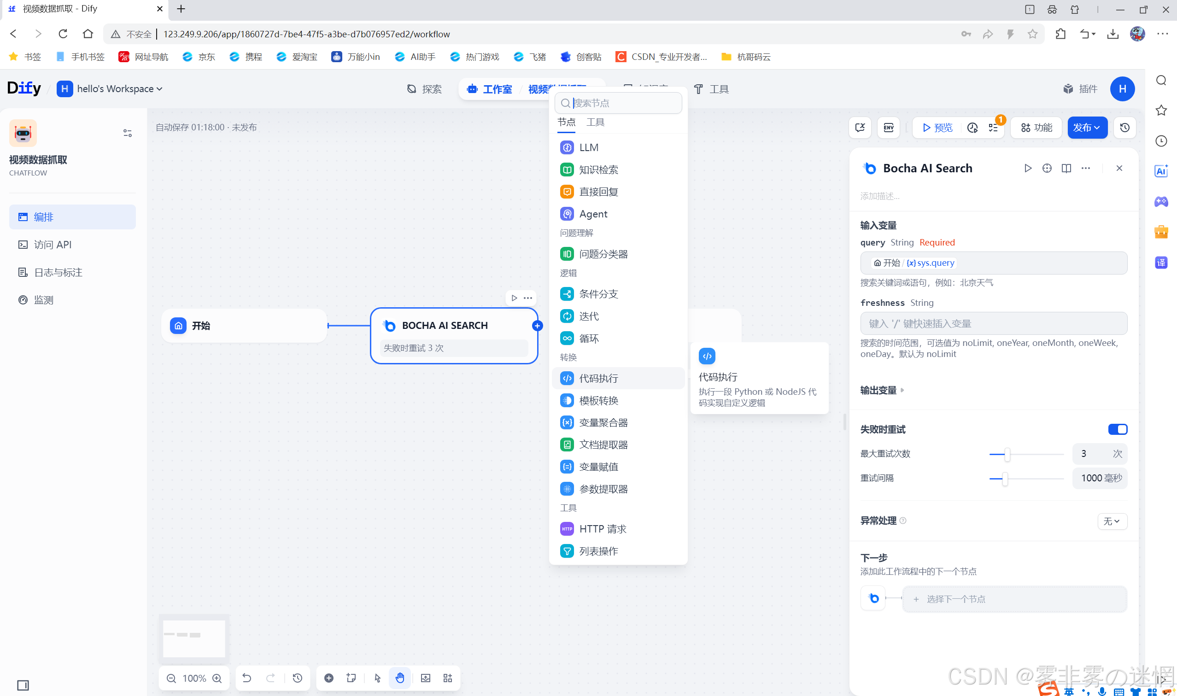This screenshot has height=696, width=1177.
Task: Choose the 列表操作 list operation node
Action: tap(618, 551)
